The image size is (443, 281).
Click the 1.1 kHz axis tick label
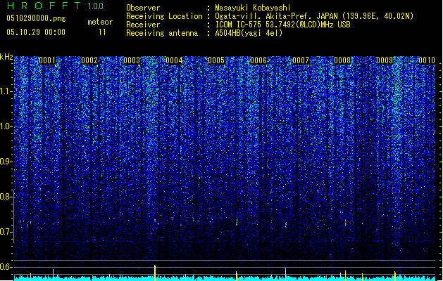[6, 91]
